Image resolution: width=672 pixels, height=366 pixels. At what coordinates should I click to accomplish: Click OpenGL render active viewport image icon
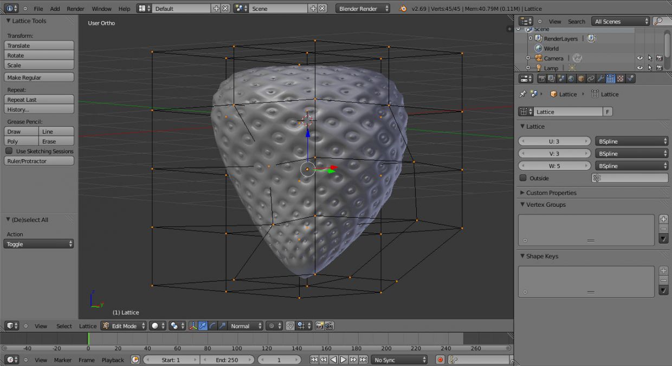point(320,326)
